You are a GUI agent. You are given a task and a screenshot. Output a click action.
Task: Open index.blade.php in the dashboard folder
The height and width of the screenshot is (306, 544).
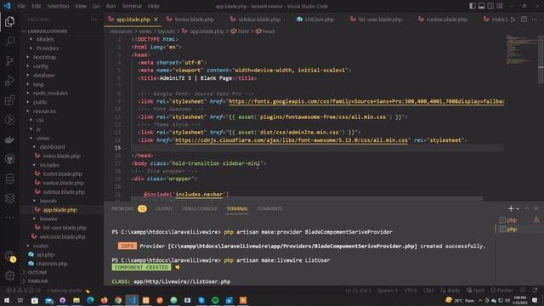click(61, 156)
